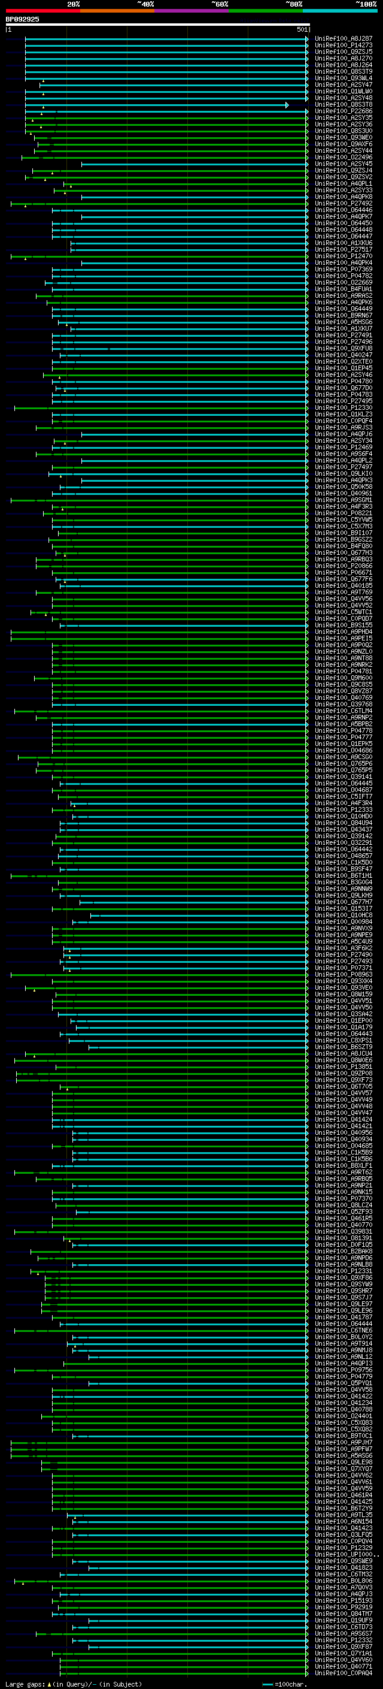This screenshot has width=383, height=1689.
Task: Select hit UniRef100_A4QPL1
Action: (344, 183)
